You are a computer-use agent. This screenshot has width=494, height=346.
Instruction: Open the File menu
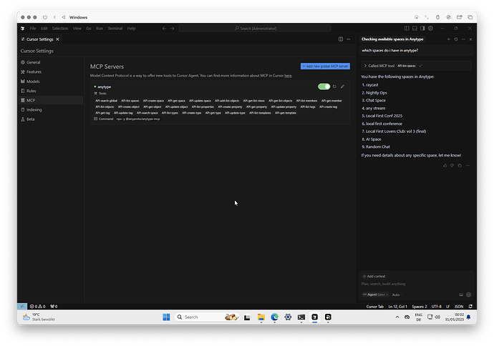(x=33, y=29)
